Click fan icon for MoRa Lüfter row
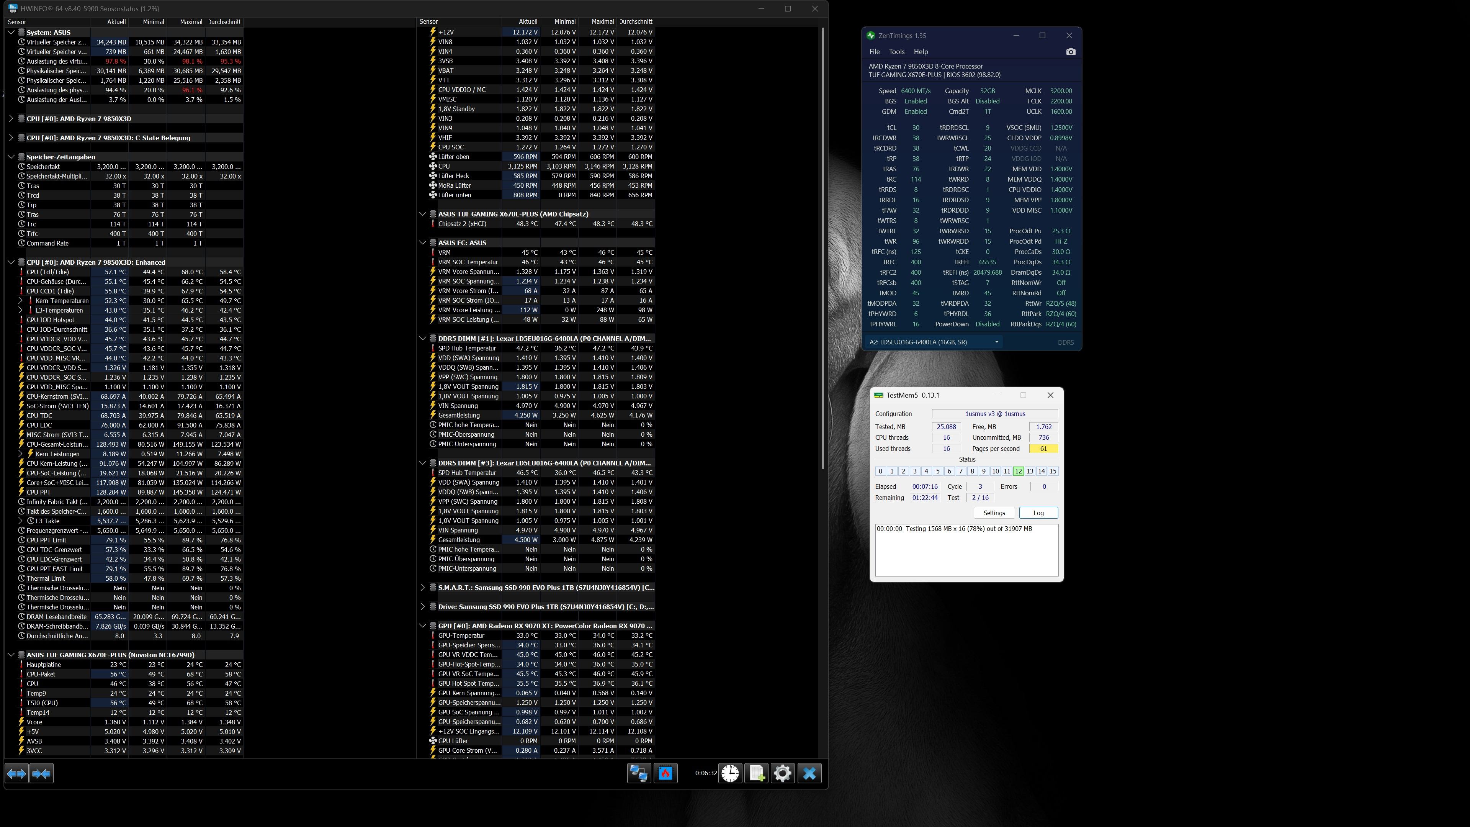The width and height of the screenshot is (1470, 827). point(433,185)
